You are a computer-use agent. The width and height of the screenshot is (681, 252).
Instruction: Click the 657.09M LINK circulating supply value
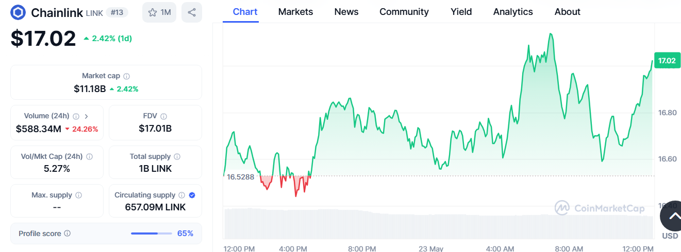pyautogui.click(x=155, y=207)
